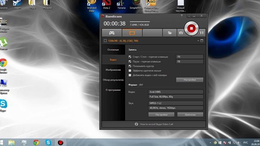Click the 00:00:38 recording timer
The width and height of the screenshot is (260, 146).
click(x=115, y=24)
